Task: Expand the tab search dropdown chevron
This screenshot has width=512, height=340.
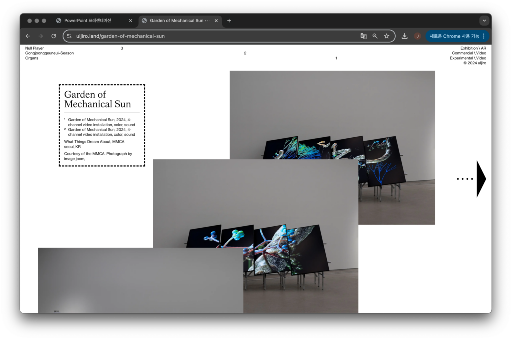Action: tap(484, 21)
